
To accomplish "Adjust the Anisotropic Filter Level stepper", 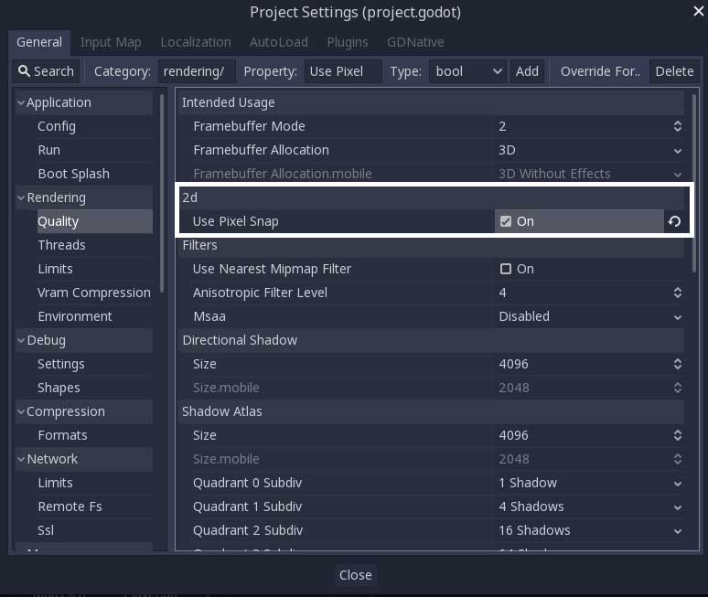I will point(677,293).
